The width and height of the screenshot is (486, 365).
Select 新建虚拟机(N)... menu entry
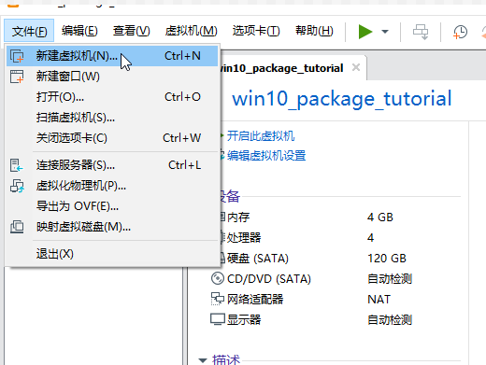[112, 56]
